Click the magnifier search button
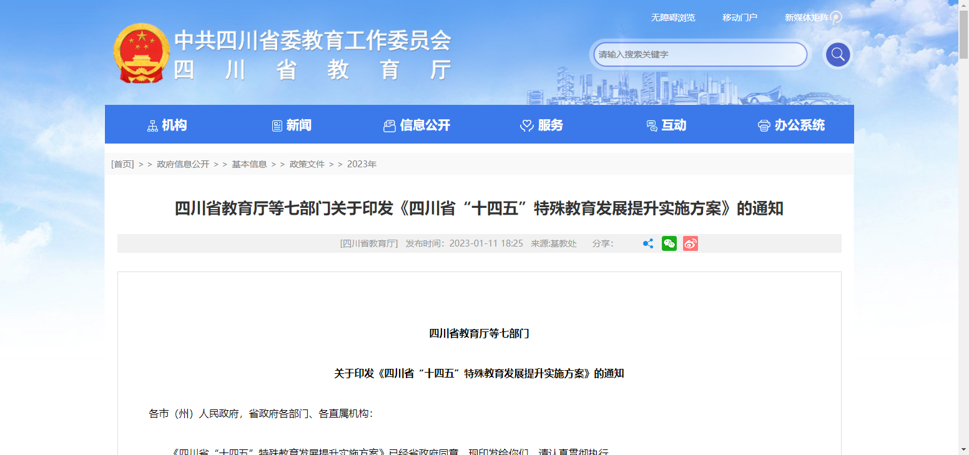Image resolution: width=969 pixels, height=455 pixels. [837, 55]
